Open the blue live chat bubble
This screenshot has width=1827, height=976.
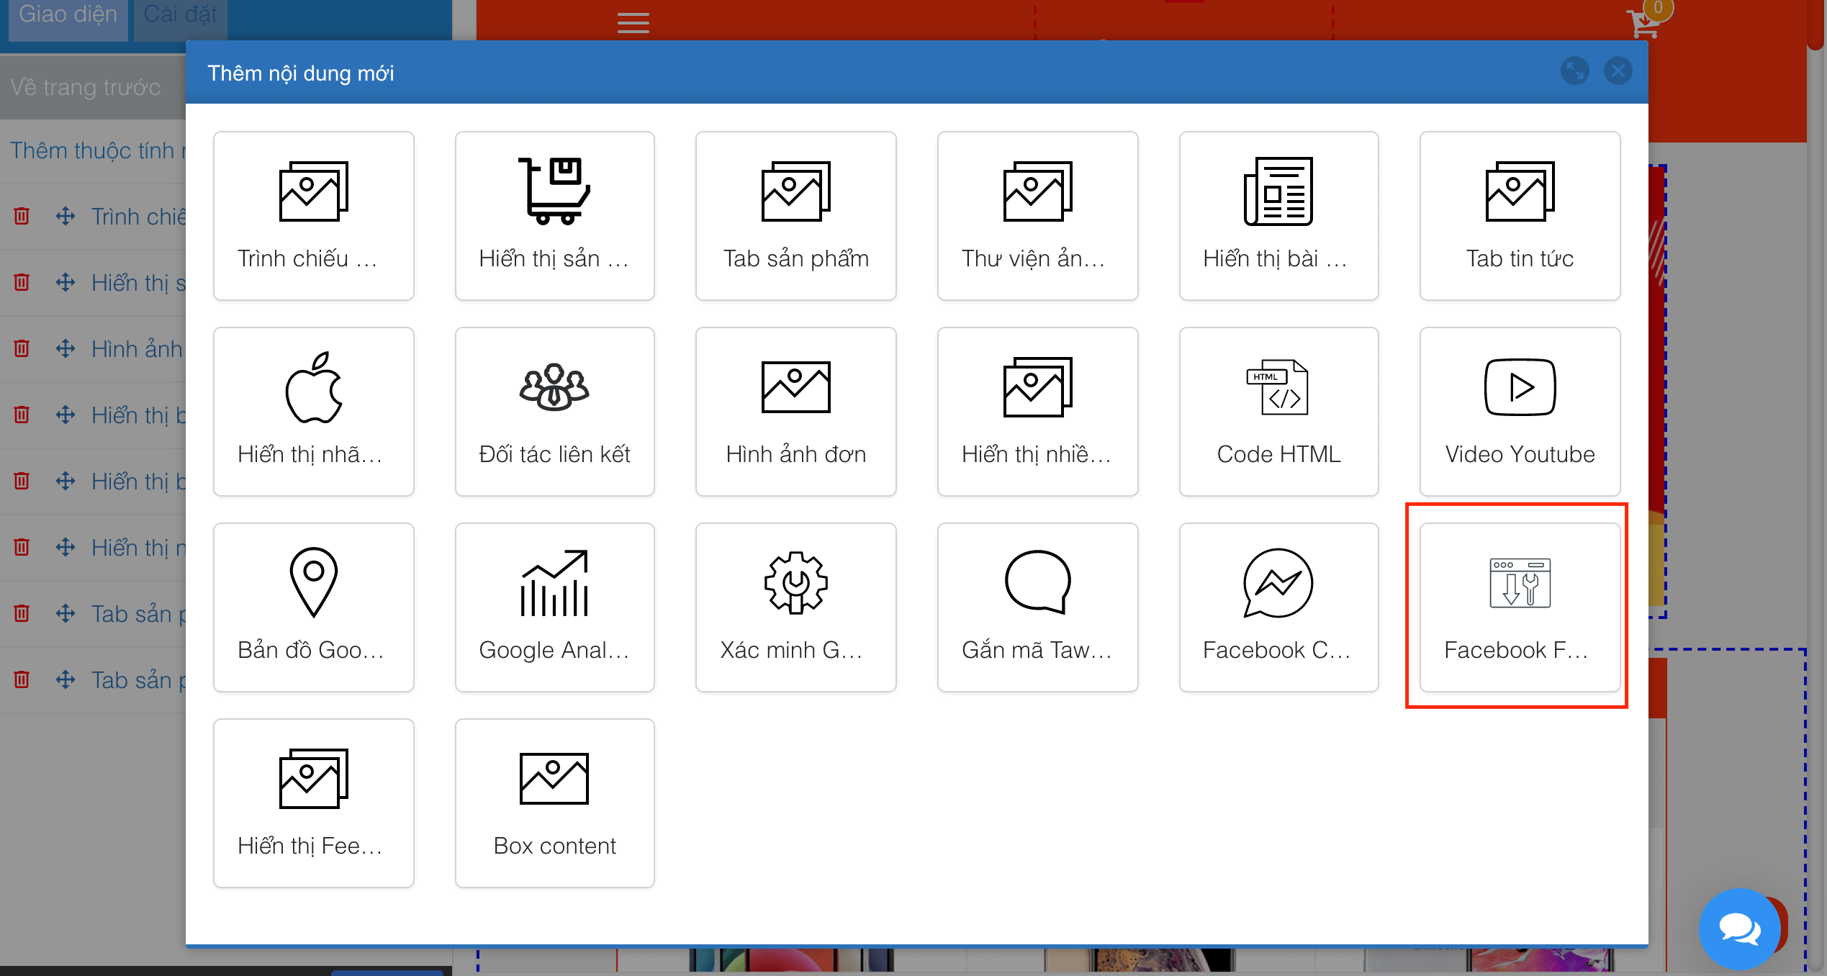pos(1739,928)
